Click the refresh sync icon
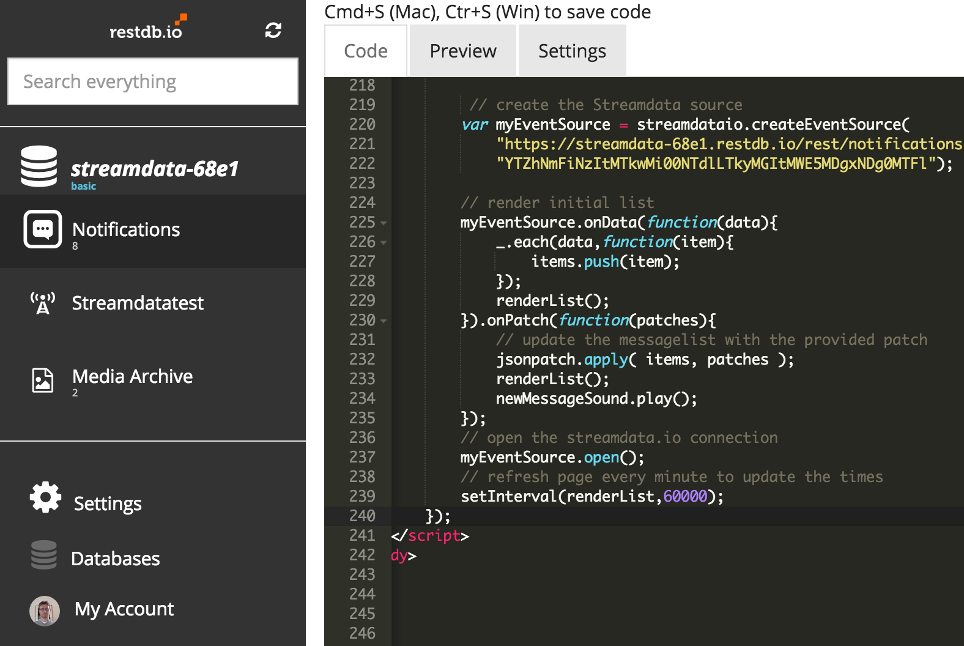964x646 pixels. pos(273,30)
